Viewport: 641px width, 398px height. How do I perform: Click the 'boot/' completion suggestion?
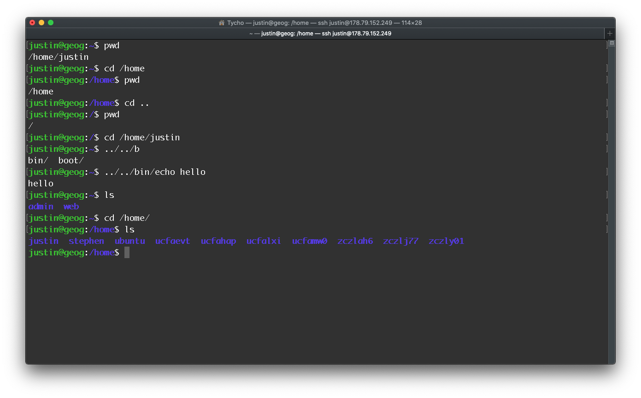(x=71, y=161)
